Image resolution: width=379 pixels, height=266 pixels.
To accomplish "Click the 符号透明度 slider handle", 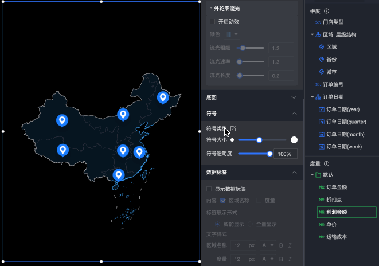I will [x=269, y=154].
